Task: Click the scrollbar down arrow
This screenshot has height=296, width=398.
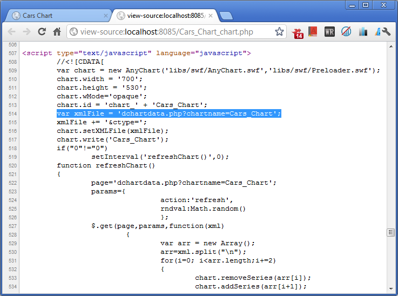Action: (x=391, y=288)
